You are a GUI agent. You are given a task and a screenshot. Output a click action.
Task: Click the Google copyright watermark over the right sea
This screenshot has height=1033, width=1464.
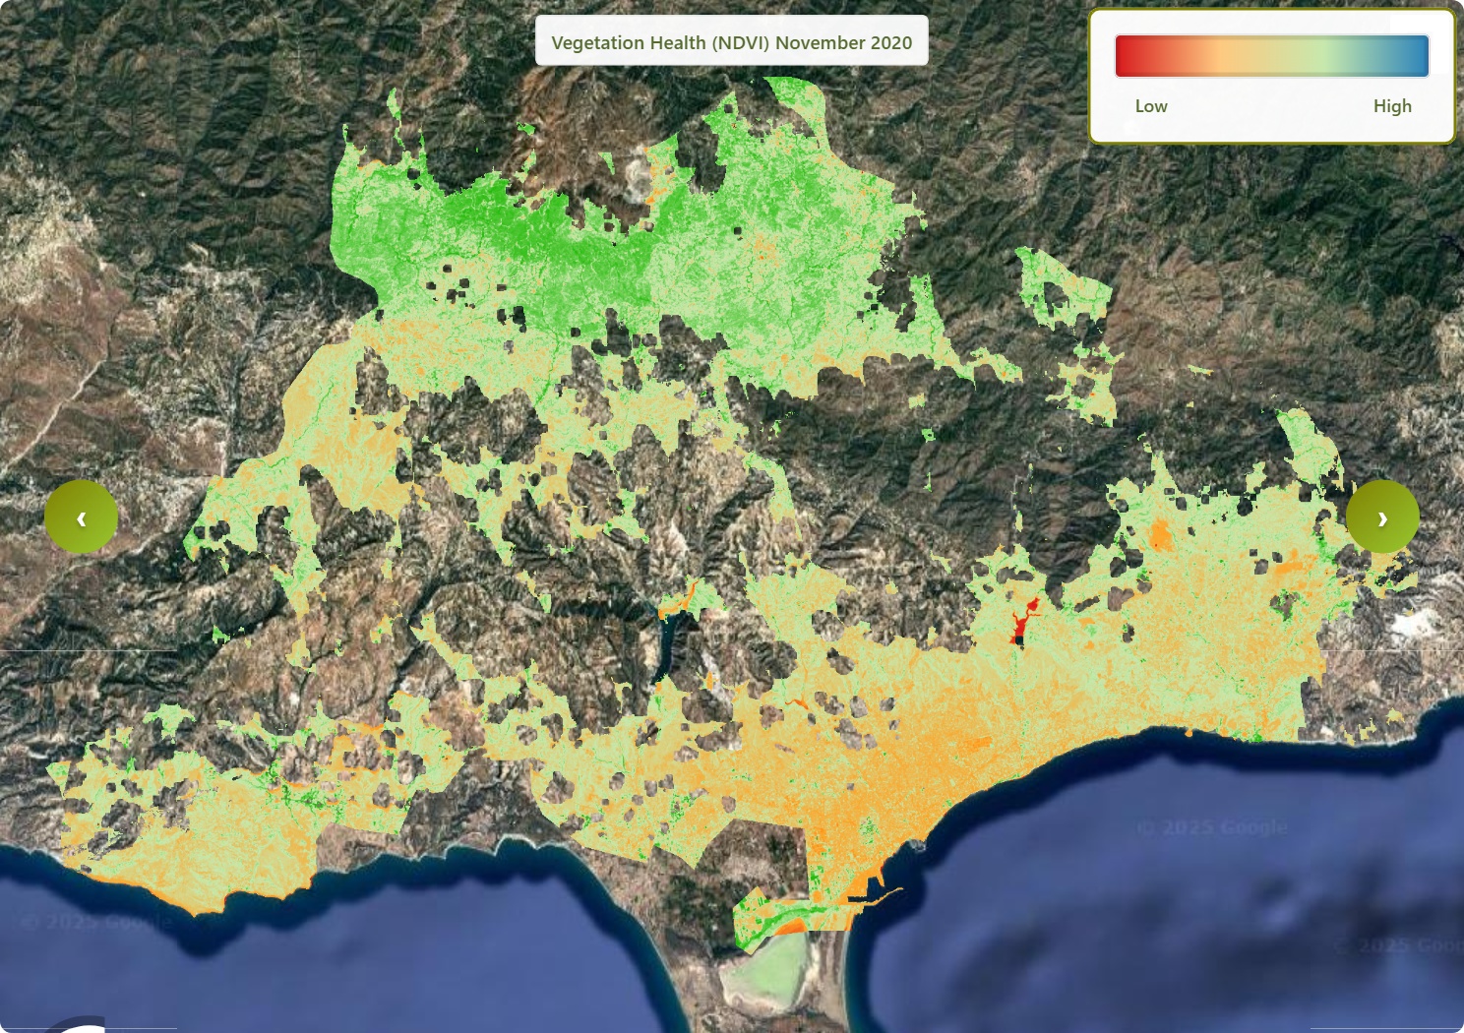[1211, 827]
